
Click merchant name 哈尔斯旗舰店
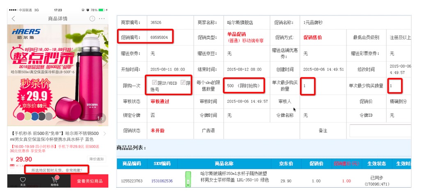click(240, 23)
